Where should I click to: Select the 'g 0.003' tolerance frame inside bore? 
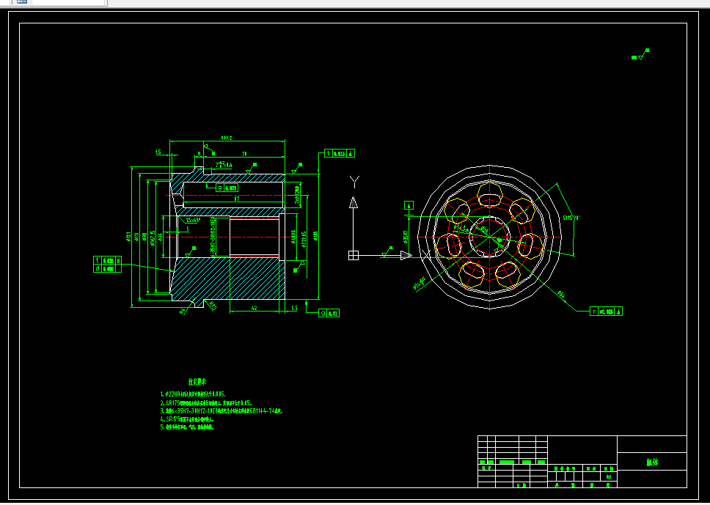click(227, 188)
